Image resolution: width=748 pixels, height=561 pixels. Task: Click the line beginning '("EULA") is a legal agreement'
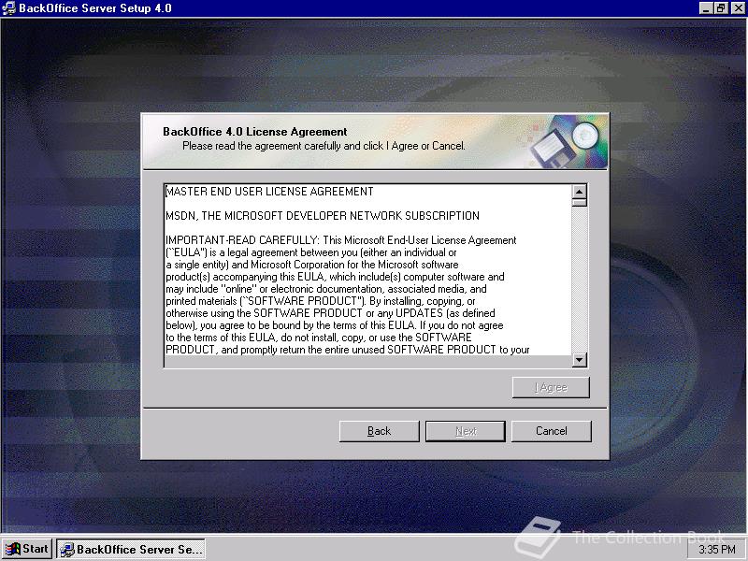click(x=311, y=252)
